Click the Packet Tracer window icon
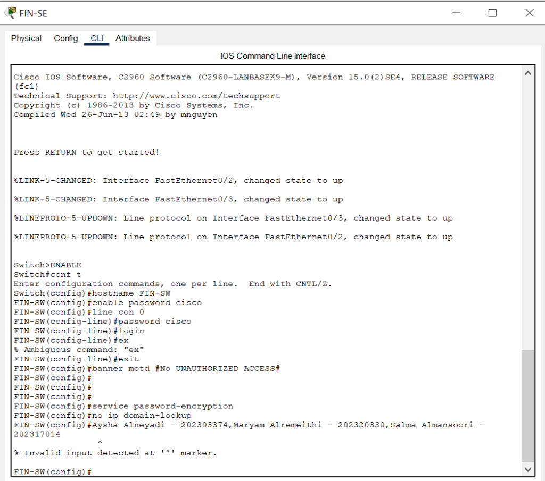This screenshot has width=545, height=481. coord(11,13)
